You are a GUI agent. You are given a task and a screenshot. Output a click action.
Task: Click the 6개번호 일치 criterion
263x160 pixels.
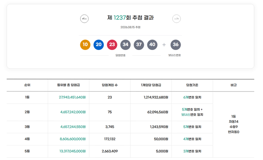[192, 97]
